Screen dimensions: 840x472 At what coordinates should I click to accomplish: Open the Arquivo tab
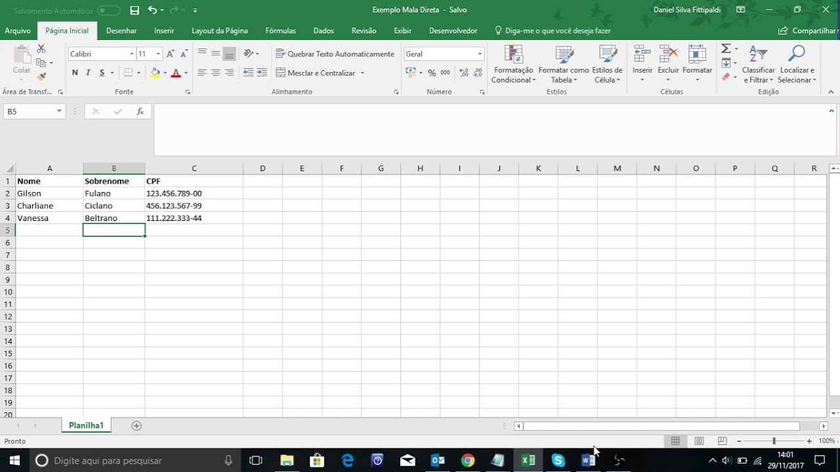(x=18, y=31)
